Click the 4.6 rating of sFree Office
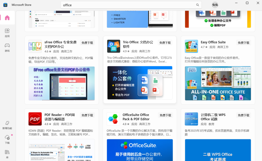This screenshot has height=161, width=262. tap(48, 51)
